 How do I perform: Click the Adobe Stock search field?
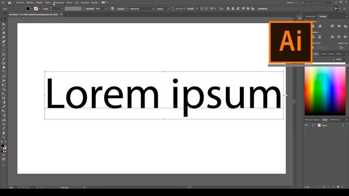click(x=316, y=3)
